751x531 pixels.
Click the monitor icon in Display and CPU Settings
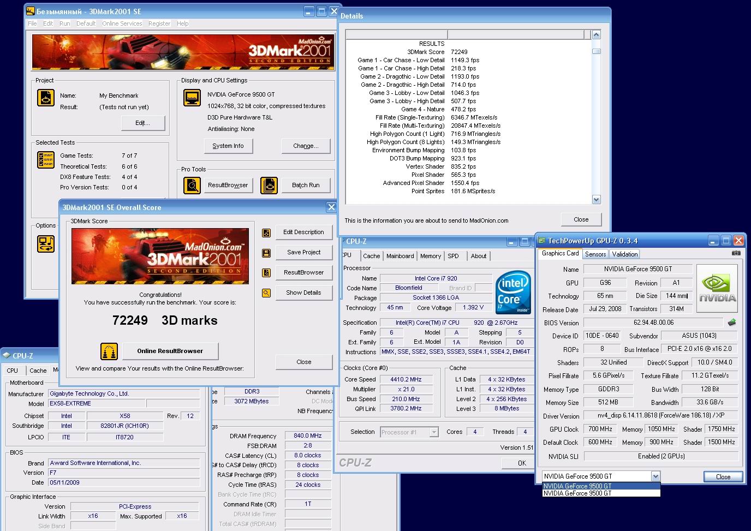pos(192,98)
